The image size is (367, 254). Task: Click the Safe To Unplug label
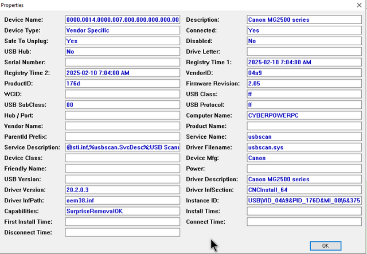[26, 41]
